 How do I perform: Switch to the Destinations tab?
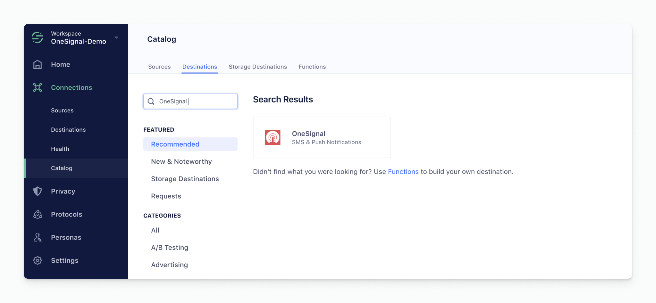tap(200, 67)
